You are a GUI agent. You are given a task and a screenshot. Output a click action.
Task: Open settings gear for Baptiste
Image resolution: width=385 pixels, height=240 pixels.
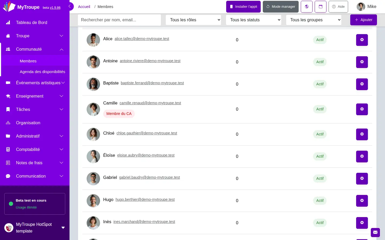coord(362,84)
